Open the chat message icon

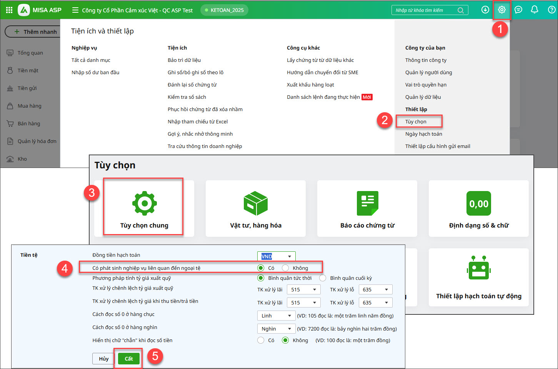(518, 10)
